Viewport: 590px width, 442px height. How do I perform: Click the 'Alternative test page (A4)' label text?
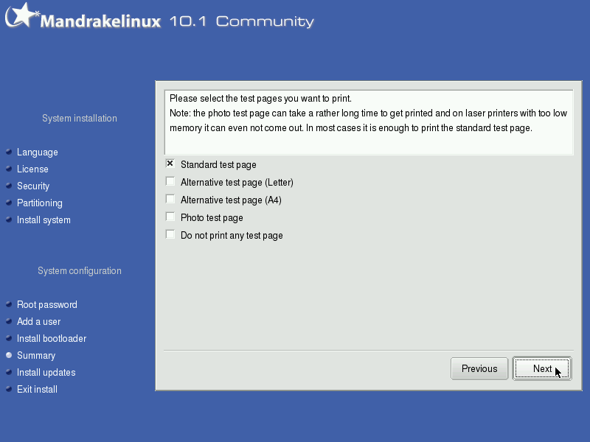(x=231, y=200)
